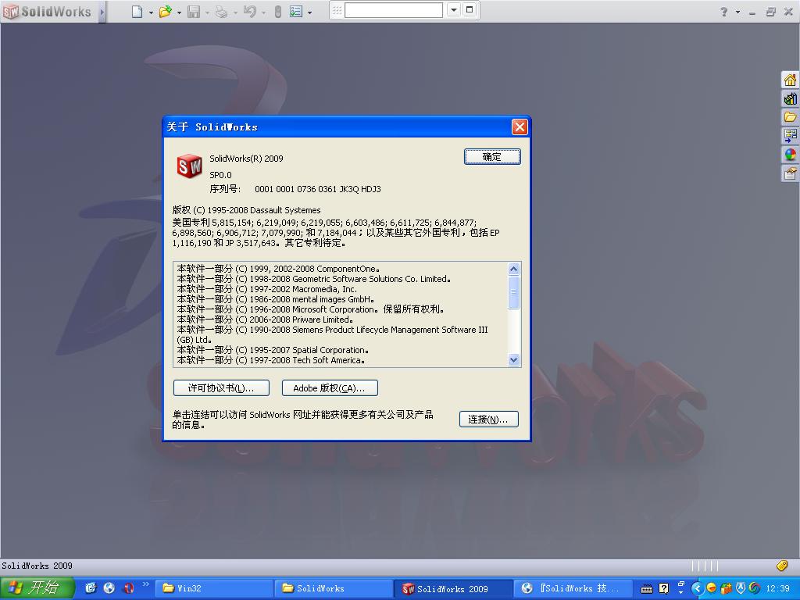Click the SP0.0 service pack text

point(220,174)
